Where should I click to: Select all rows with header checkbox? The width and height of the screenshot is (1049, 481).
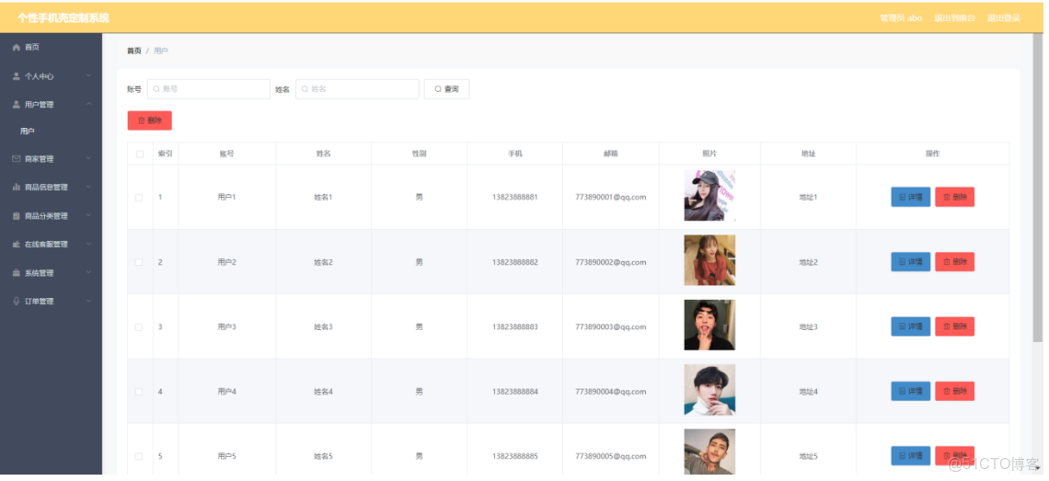[140, 154]
